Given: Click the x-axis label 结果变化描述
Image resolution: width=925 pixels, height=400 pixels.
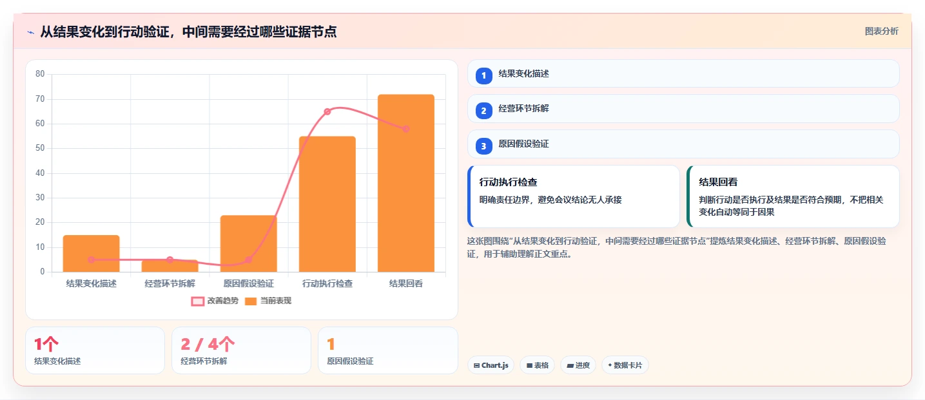Looking at the screenshot, I should [91, 283].
